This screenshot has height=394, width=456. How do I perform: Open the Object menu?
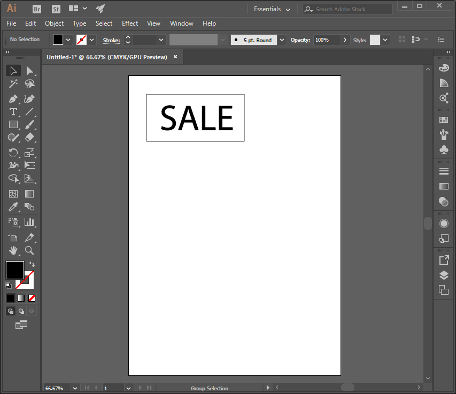(55, 23)
